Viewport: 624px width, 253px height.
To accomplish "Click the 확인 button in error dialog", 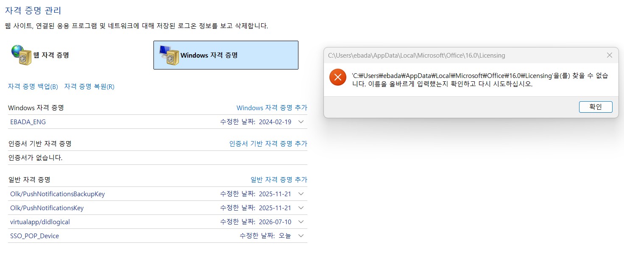I will (x=596, y=107).
